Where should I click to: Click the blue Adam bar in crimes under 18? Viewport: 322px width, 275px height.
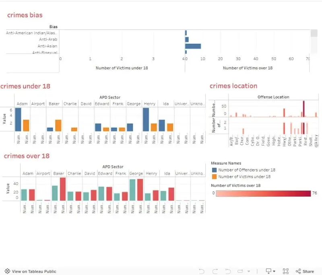click(18, 119)
